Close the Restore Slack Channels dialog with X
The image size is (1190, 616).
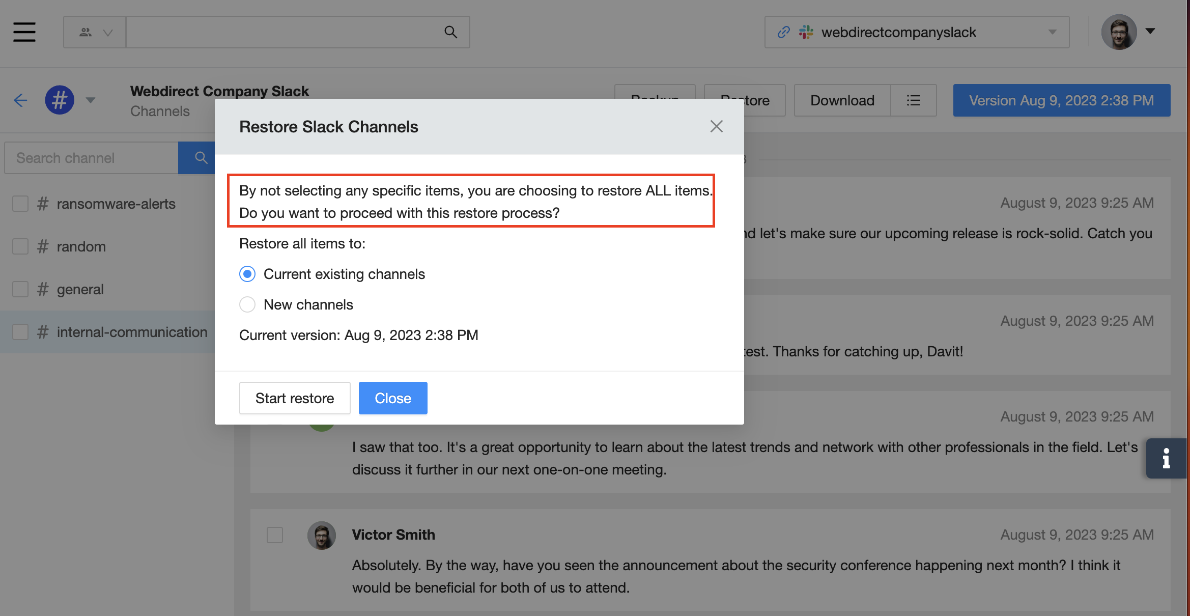716,126
